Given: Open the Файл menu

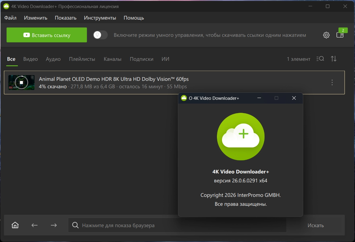Looking at the screenshot, I should (10, 18).
